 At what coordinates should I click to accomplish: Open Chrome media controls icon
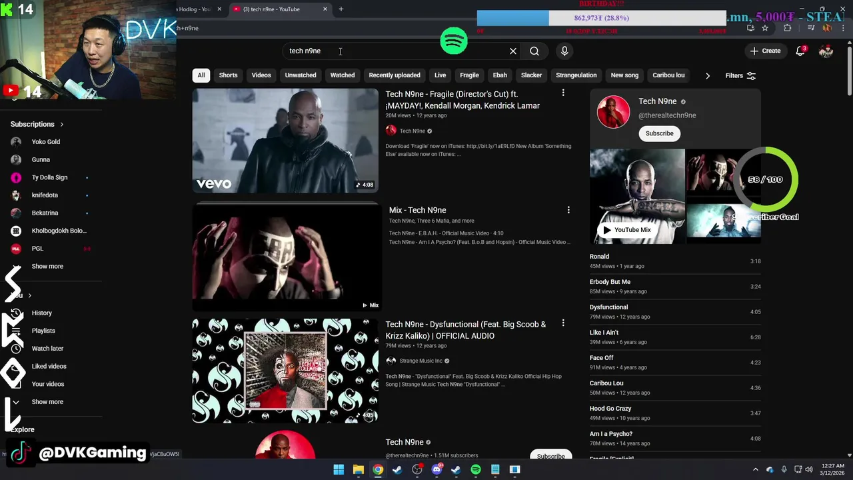(811, 28)
